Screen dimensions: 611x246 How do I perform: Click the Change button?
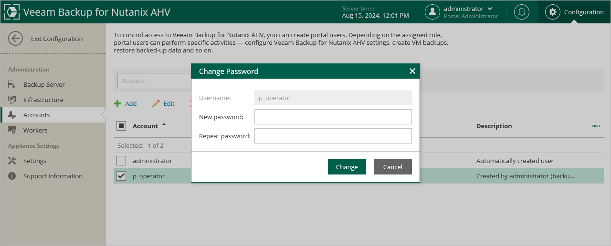(347, 167)
